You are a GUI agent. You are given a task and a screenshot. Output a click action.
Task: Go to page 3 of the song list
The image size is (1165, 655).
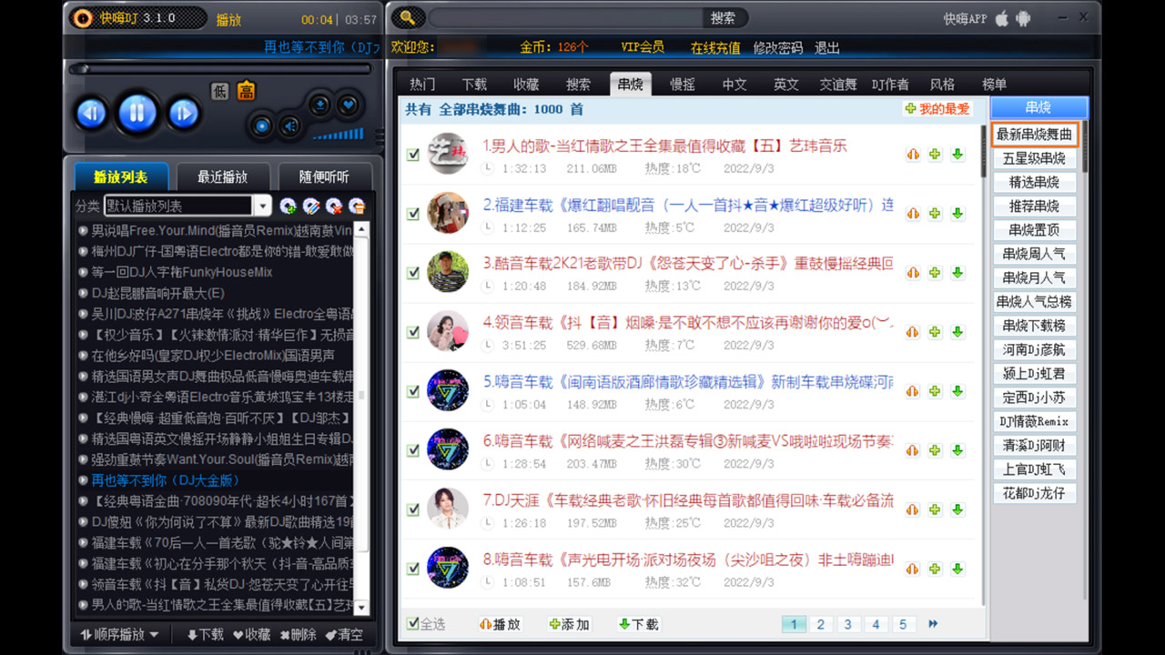[847, 624]
